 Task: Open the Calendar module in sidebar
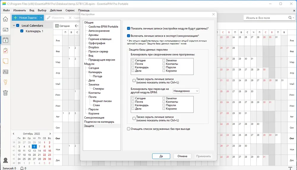[5, 40]
